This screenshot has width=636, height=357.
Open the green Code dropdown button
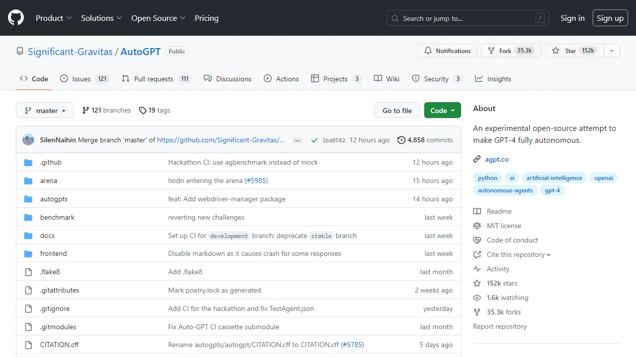(443, 111)
